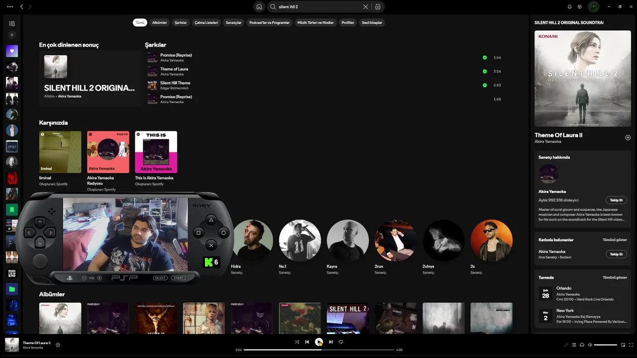Open the Browse icon beside search
This screenshot has width=637, height=358.
point(378,7)
